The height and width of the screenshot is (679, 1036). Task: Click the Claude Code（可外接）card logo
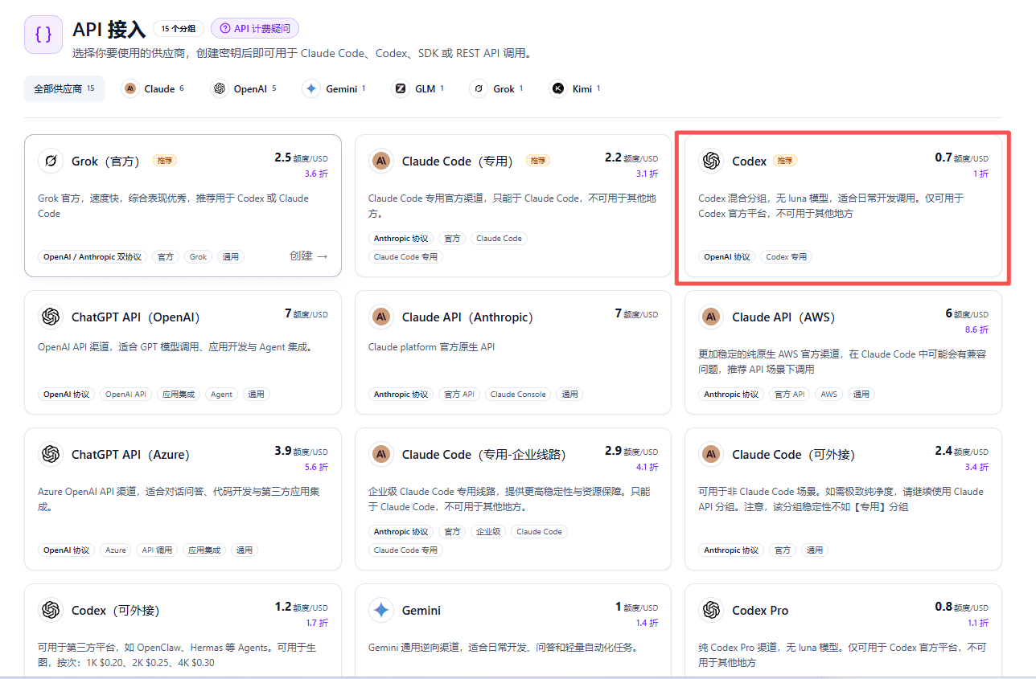(x=711, y=454)
